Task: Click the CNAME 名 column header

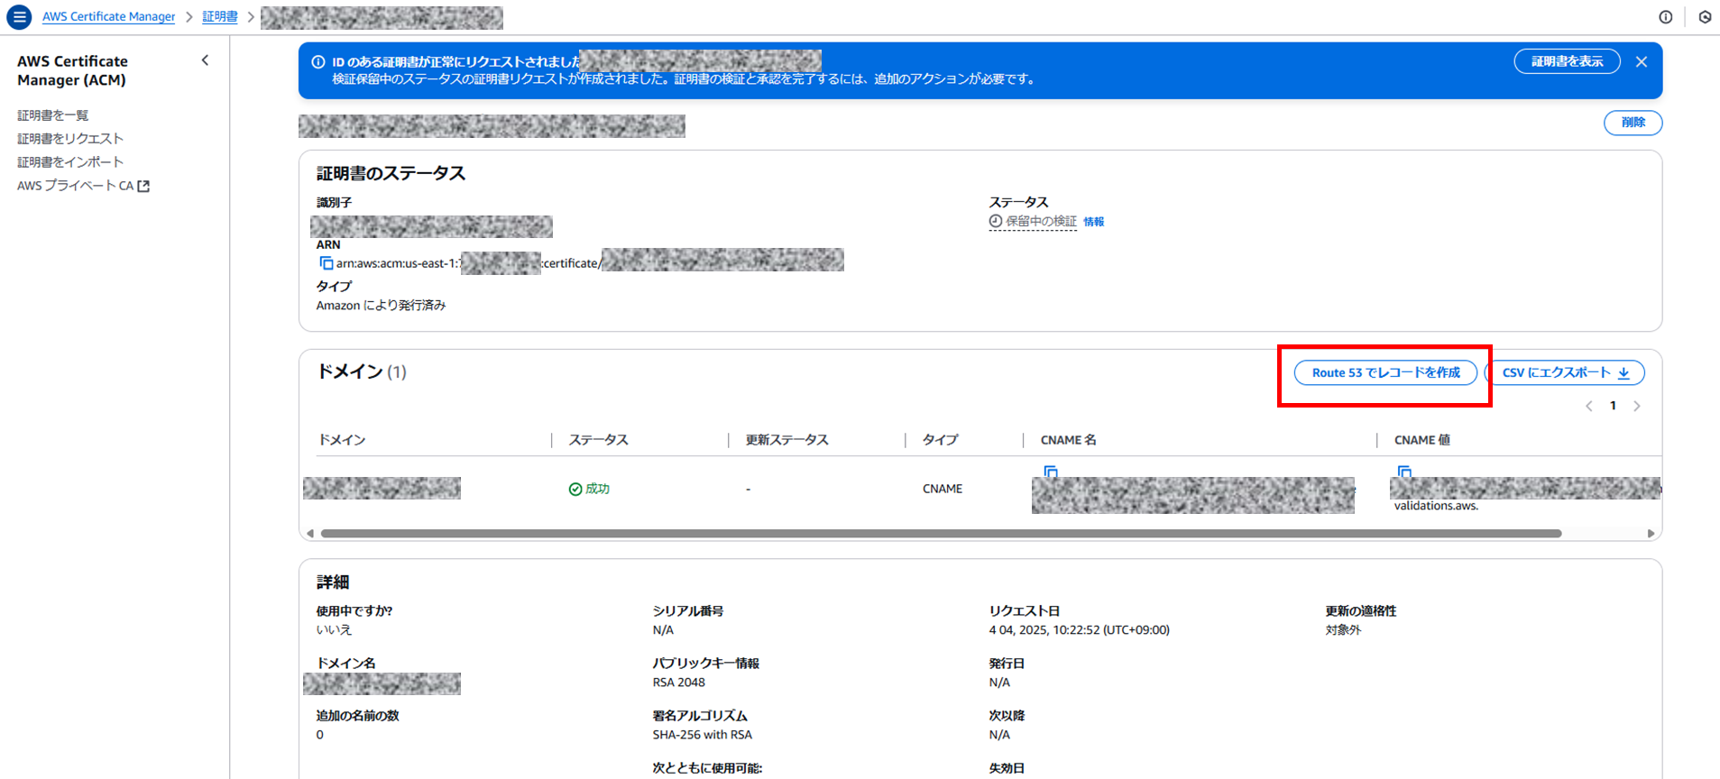Action: (x=1069, y=440)
